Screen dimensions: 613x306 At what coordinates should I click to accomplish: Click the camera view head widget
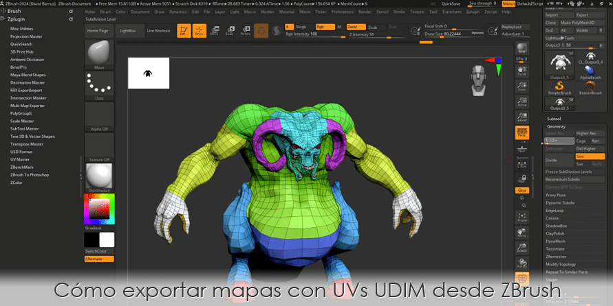[479, 81]
